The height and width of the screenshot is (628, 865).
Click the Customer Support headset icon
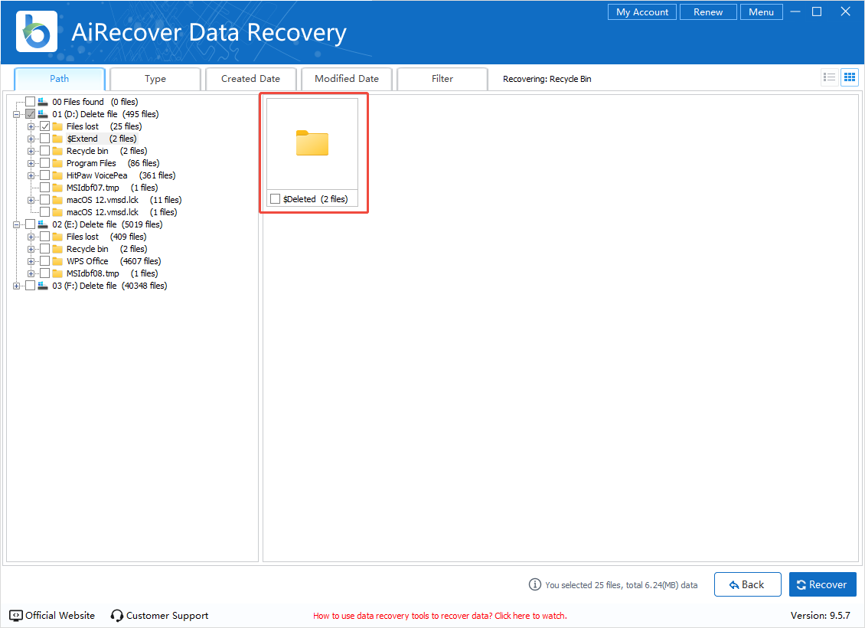coord(117,616)
